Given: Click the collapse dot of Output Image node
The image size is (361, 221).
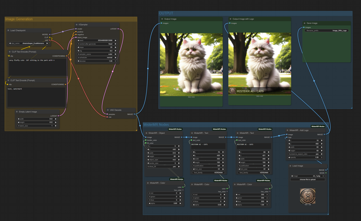Looking at the screenshot, I should pos(162,19).
